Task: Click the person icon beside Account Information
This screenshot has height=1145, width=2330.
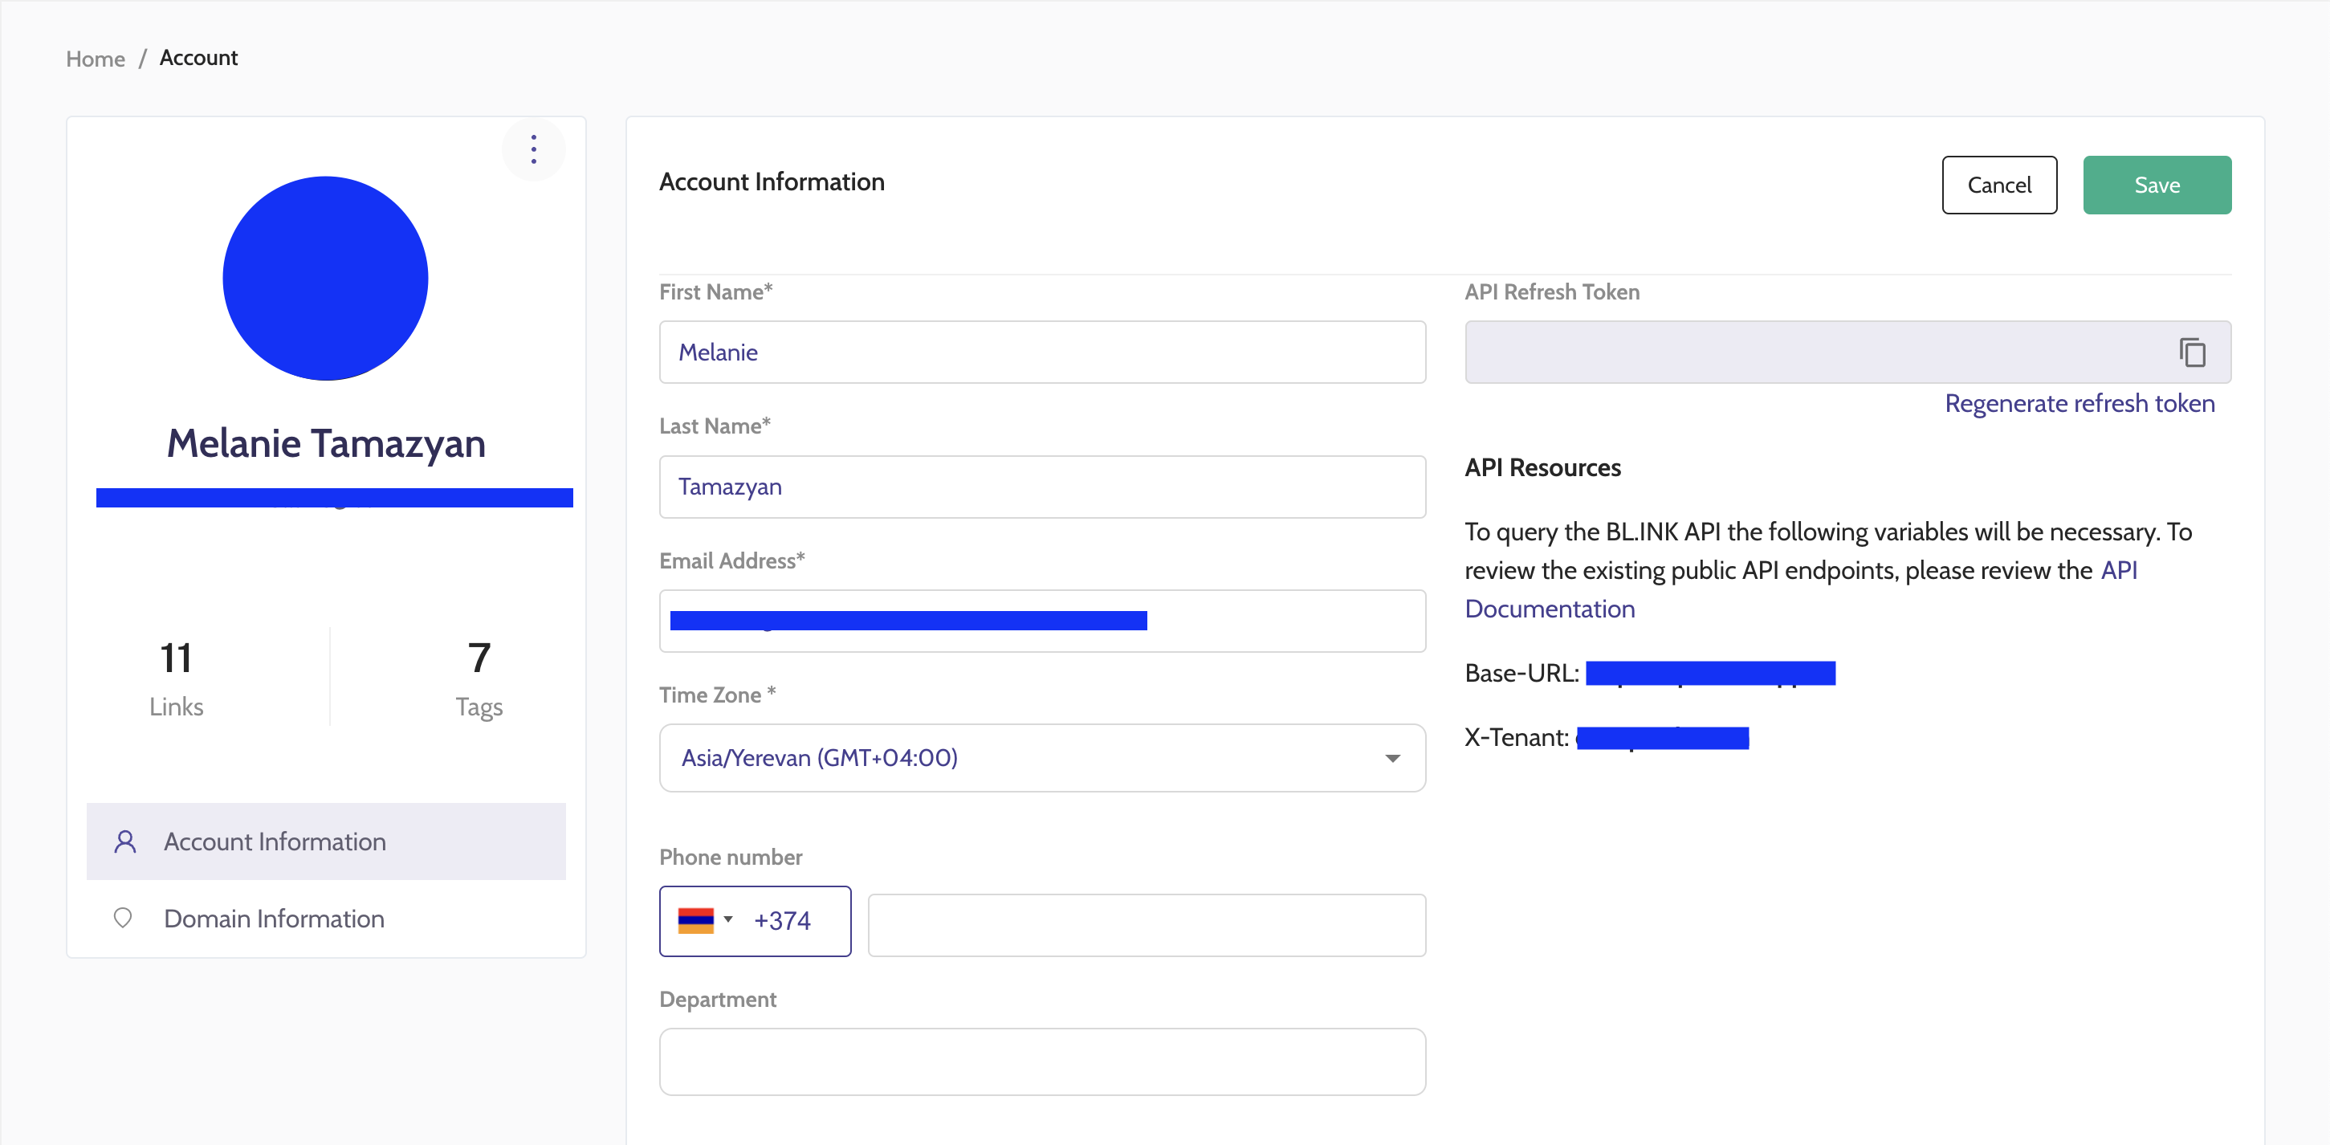Action: point(124,842)
